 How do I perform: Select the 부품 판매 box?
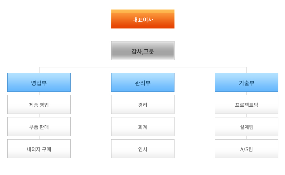[39, 127]
